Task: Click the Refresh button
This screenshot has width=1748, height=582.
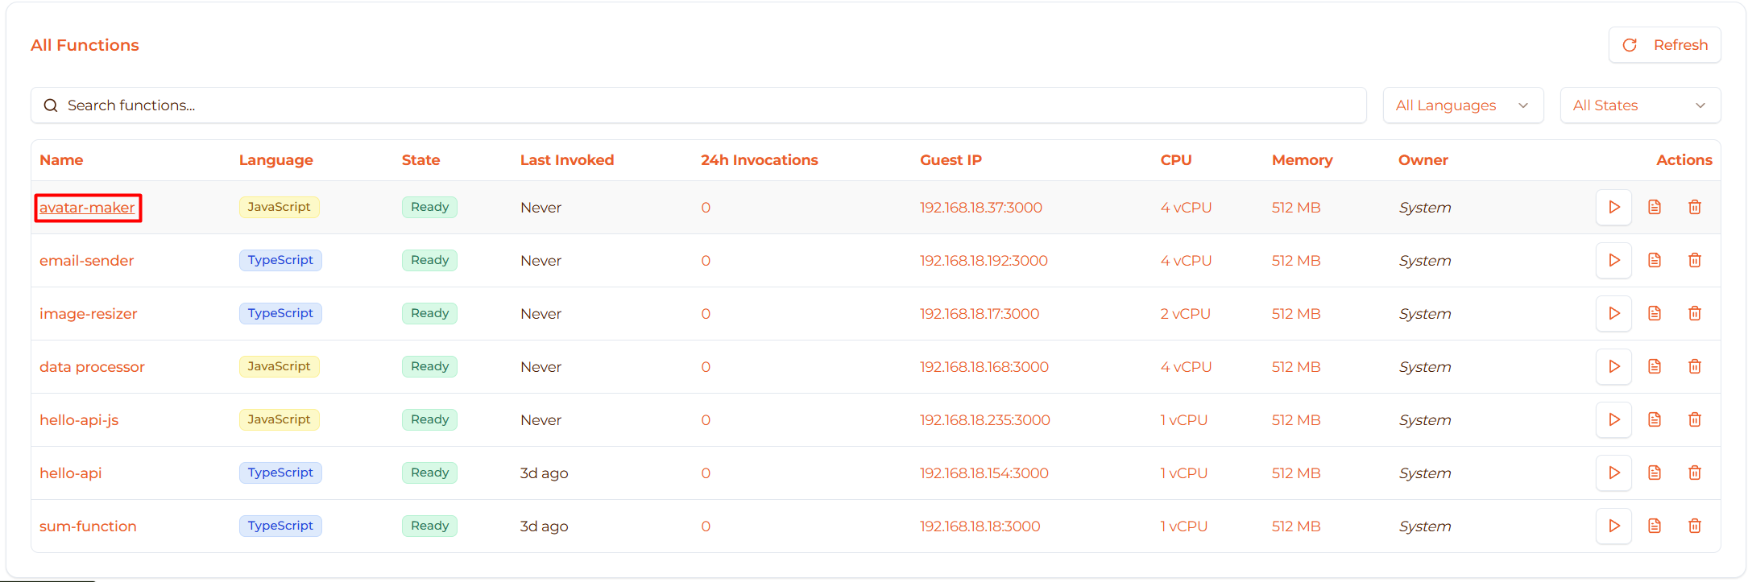Action: click(x=1664, y=45)
